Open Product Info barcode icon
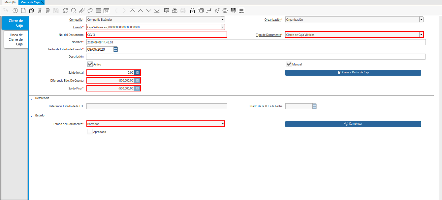Screen dimensions: 442x200 pos(233,11)
